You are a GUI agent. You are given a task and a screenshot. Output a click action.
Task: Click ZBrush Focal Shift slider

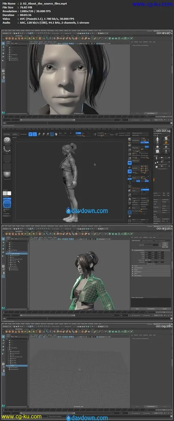[x=105, y=133]
